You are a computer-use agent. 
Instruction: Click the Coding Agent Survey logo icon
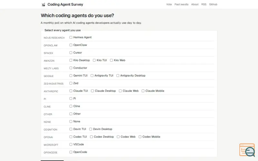pyautogui.click(x=43, y=5)
